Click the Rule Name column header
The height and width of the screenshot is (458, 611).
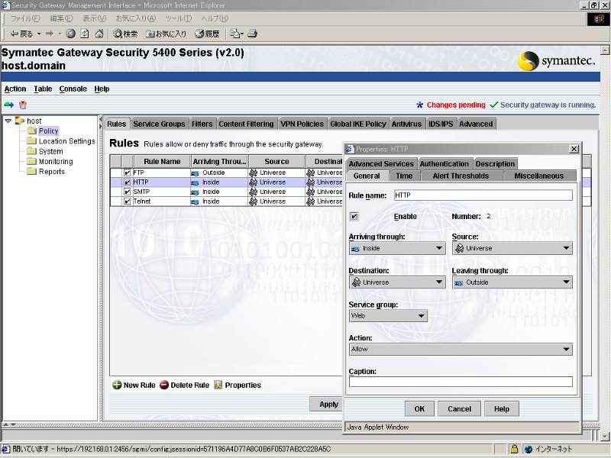[162, 161]
